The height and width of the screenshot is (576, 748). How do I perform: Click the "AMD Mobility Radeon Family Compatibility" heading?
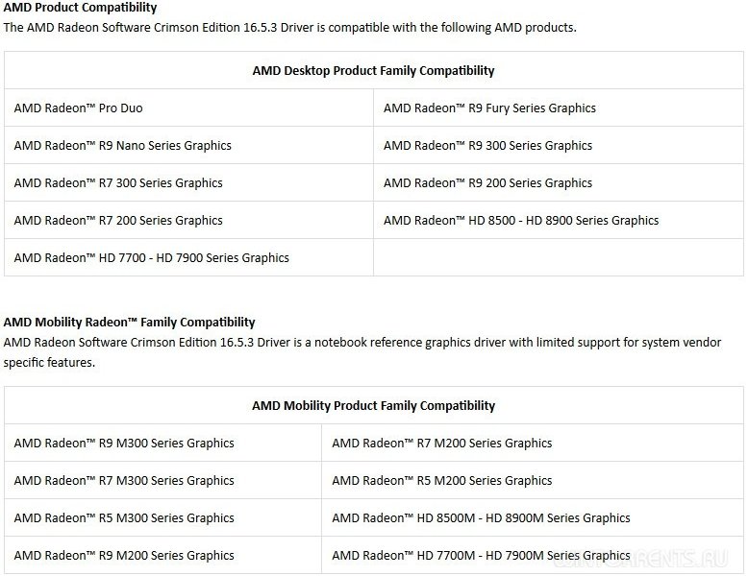point(130,323)
